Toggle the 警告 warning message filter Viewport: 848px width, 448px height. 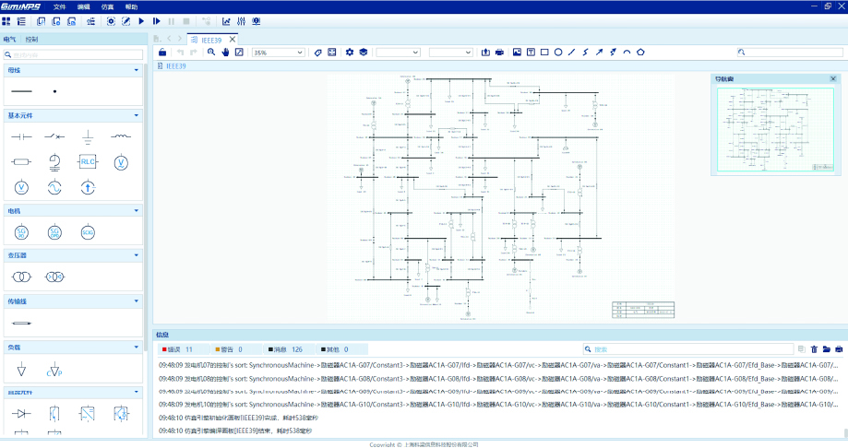click(x=229, y=349)
